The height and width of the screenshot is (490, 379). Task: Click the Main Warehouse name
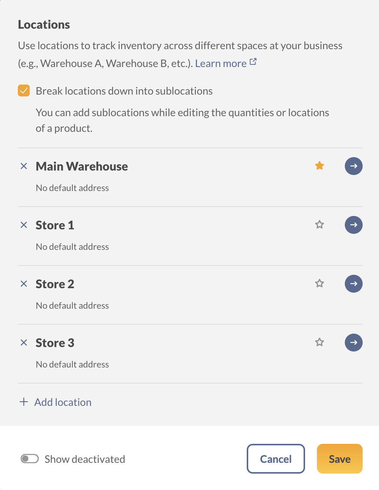point(82,166)
